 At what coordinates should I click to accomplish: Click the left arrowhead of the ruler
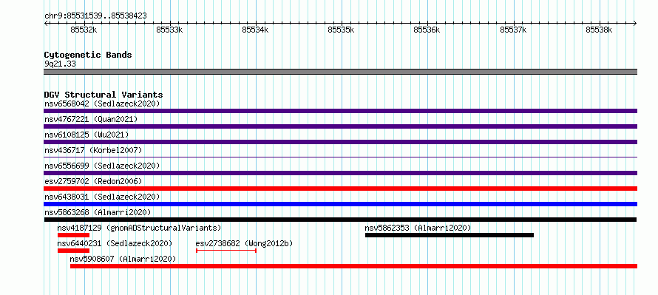(x=46, y=23)
